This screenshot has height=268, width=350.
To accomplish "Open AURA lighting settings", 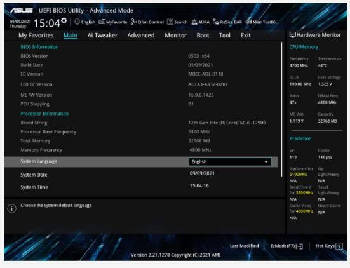I will click(200, 22).
